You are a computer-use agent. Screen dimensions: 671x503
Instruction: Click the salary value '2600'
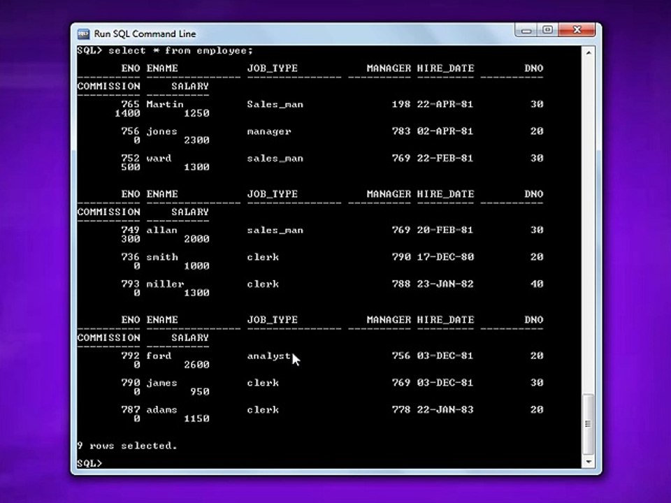tap(197, 365)
